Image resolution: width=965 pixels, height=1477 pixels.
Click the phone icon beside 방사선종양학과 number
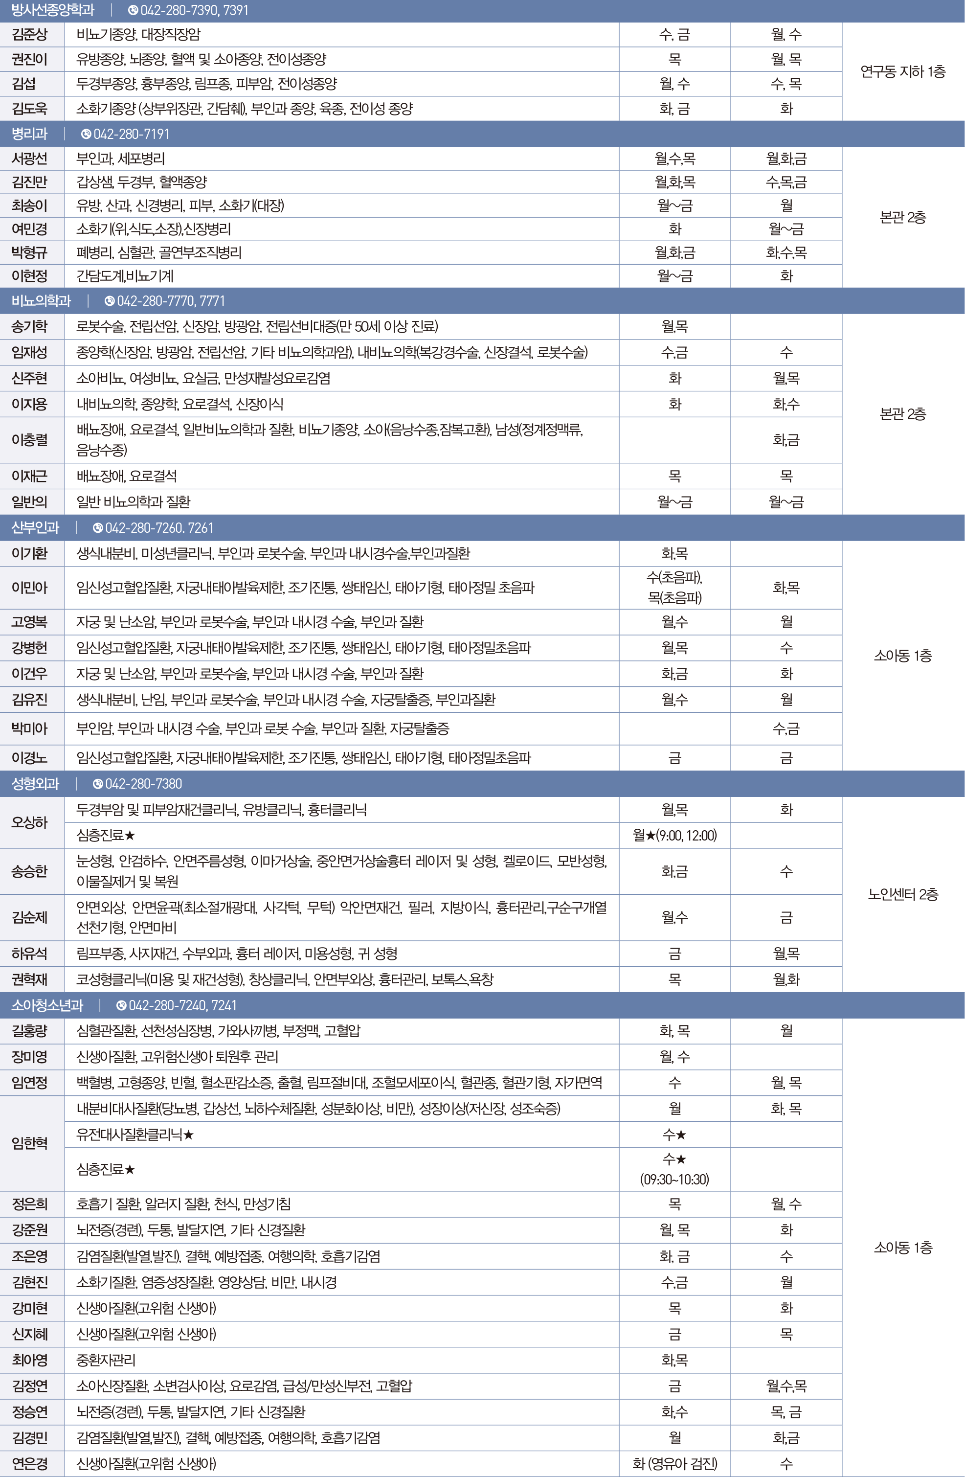tap(133, 11)
